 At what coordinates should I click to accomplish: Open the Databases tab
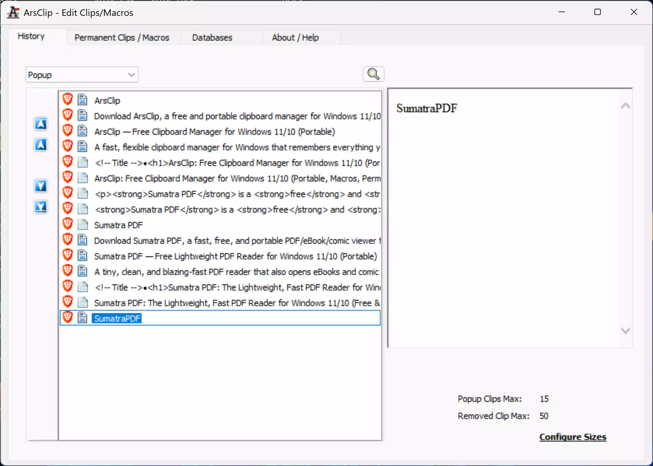(212, 37)
